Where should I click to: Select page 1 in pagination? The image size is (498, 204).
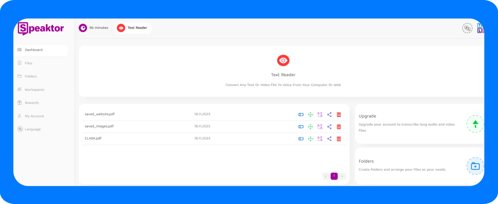pyautogui.click(x=334, y=176)
